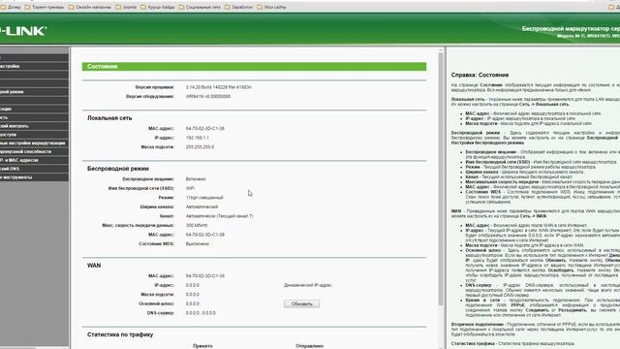The height and width of the screenshot is (349, 620).
Task: Open the wireless mode (режим) sidebar menu
Action: (x=34, y=92)
